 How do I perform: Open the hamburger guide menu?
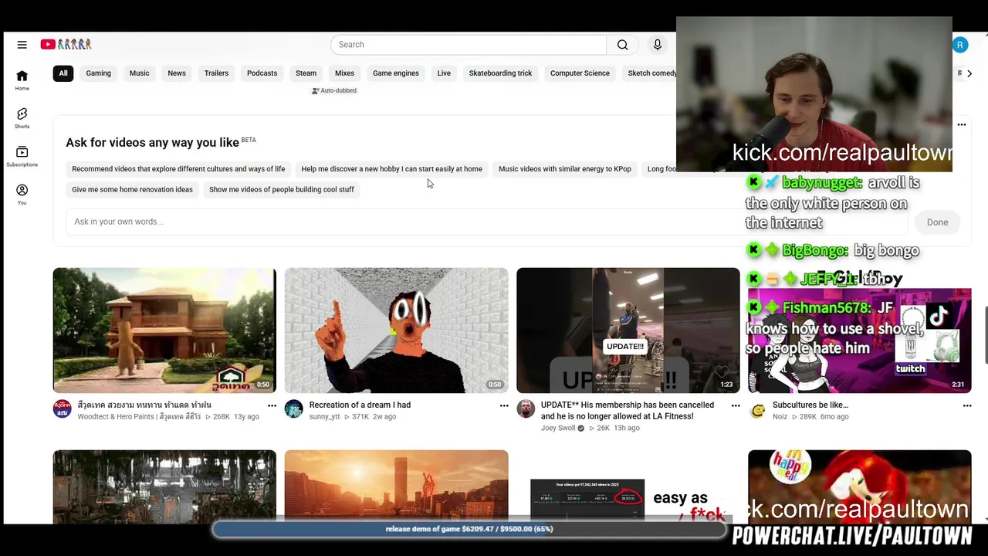[22, 45]
